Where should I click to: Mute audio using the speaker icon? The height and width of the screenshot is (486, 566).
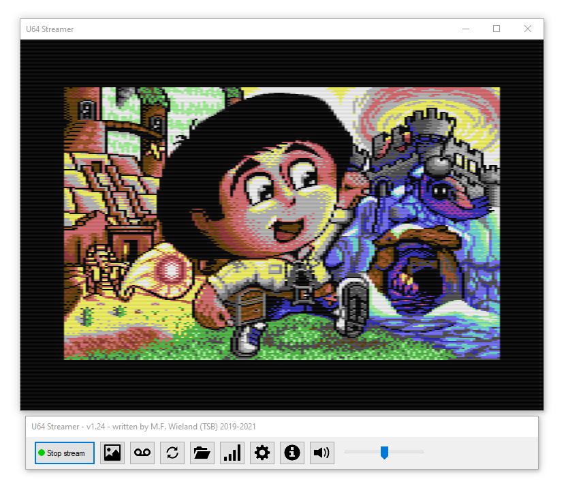pos(322,453)
